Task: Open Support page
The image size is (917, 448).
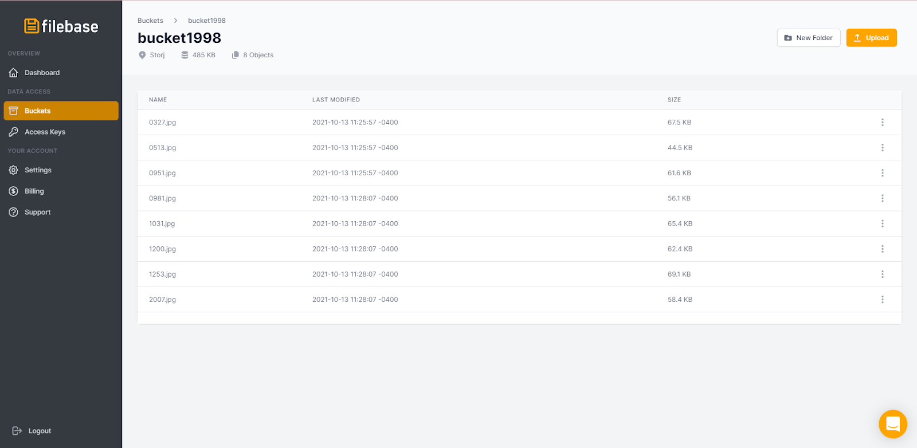Action: pyautogui.click(x=61, y=212)
